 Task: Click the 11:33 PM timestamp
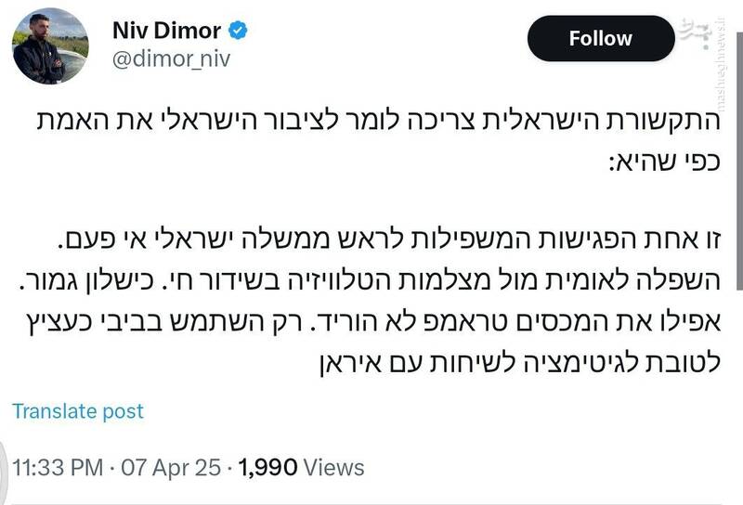click(56, 467)
